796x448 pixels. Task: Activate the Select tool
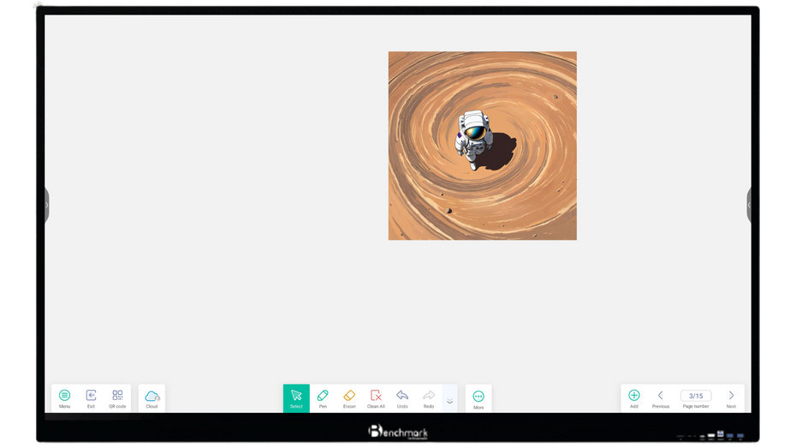pyautogui.click(x=296, y=398)
